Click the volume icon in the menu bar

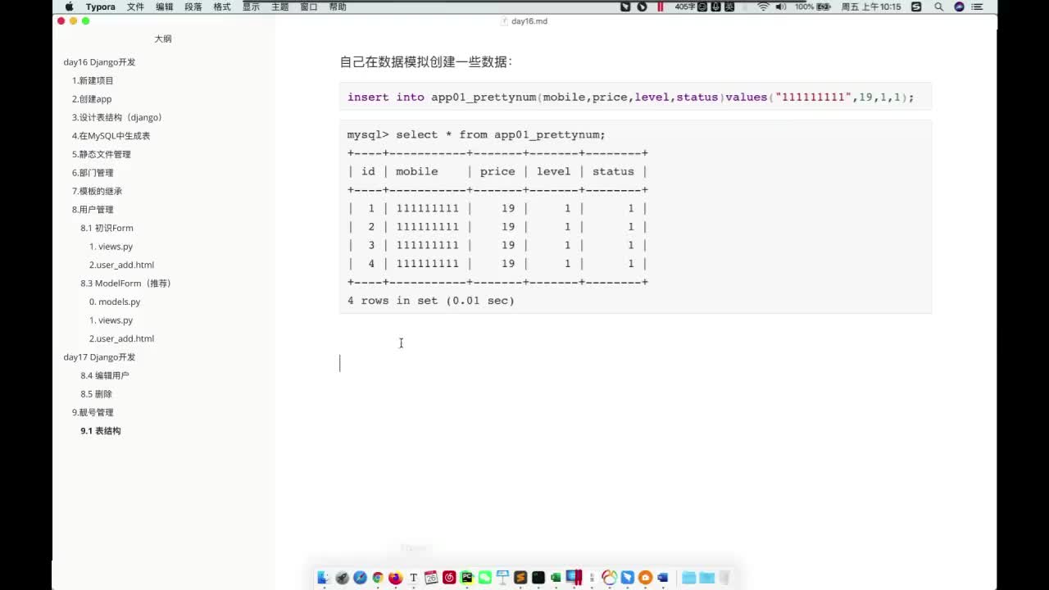[781, 7]
